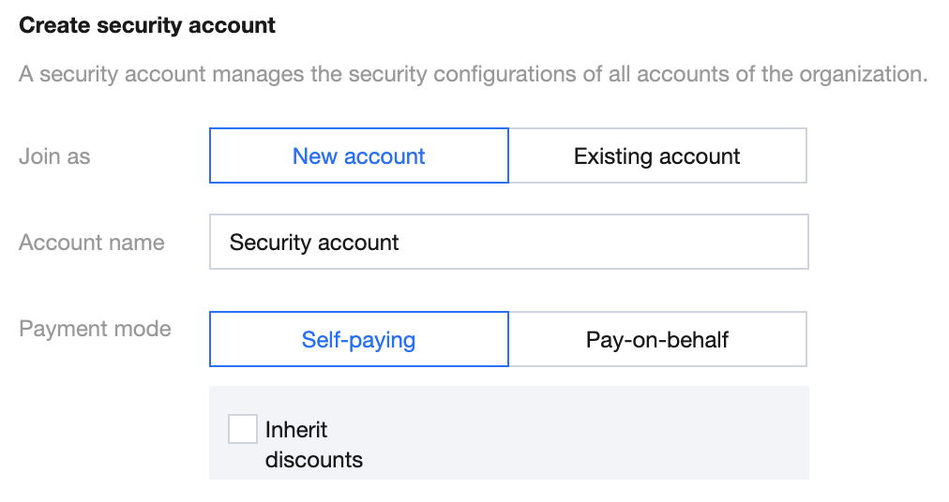Click 'Pay-on-behalf' button text
Image resolution: width=949 pixels, height=502 pixels.
(x=657, y=339)
